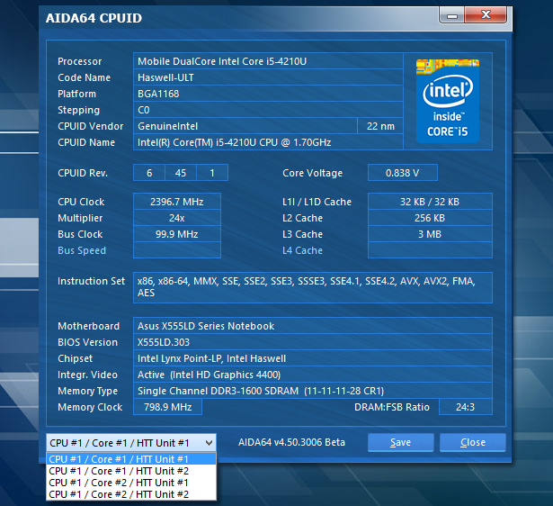Click the CPUID Rev. field showing 1

pyautogui.click(x=212, y=173)
